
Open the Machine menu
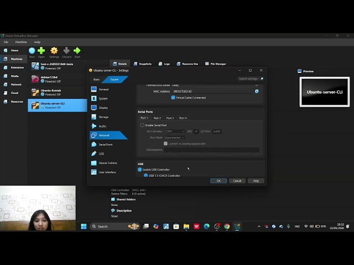point(21,42)
